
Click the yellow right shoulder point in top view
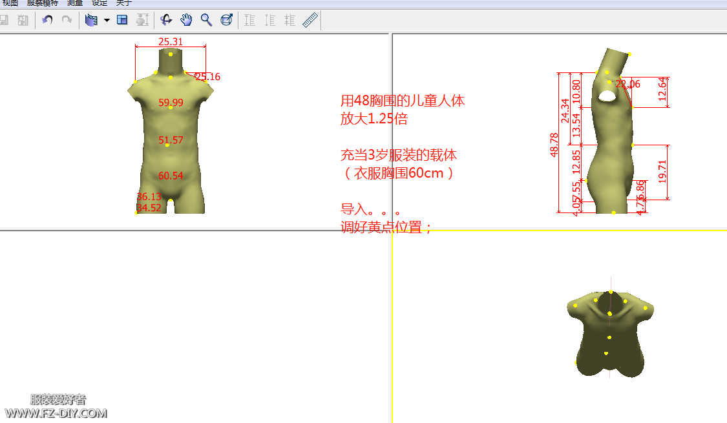[646, 308]
